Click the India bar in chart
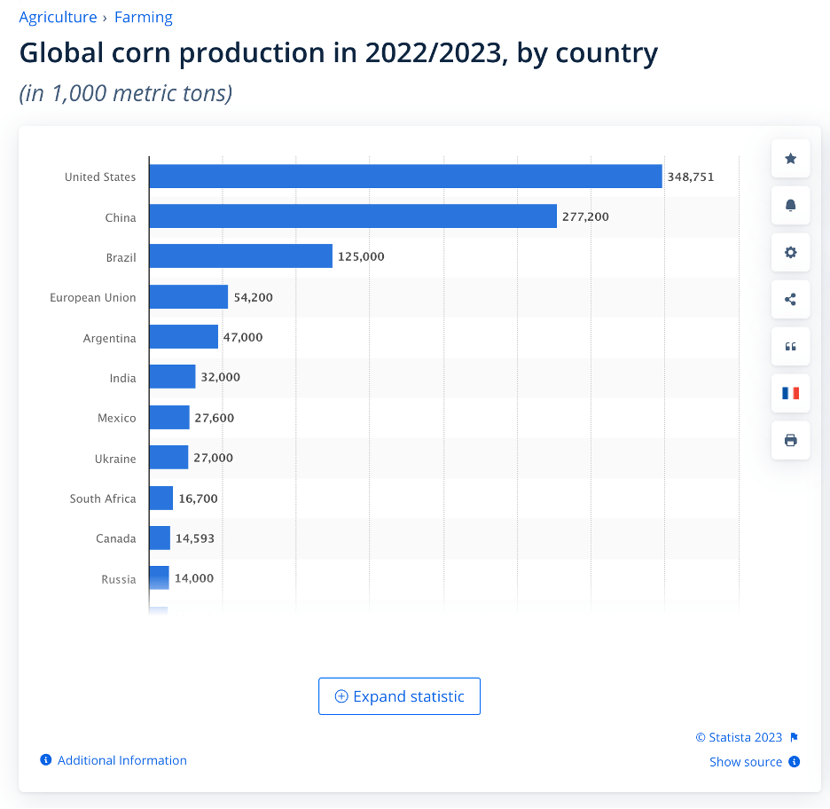The height and width of the screenshot is (809, 830). pos(172,377)
